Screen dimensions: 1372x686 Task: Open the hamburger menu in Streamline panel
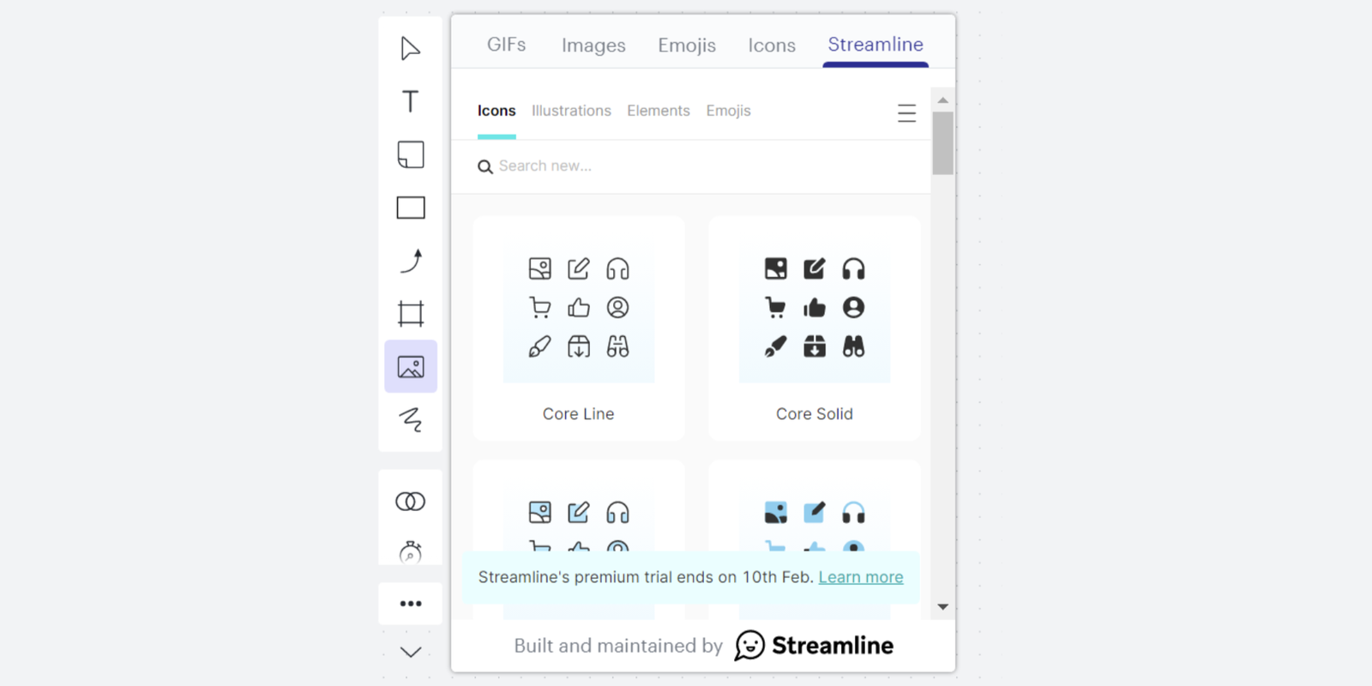pos(907,113)
